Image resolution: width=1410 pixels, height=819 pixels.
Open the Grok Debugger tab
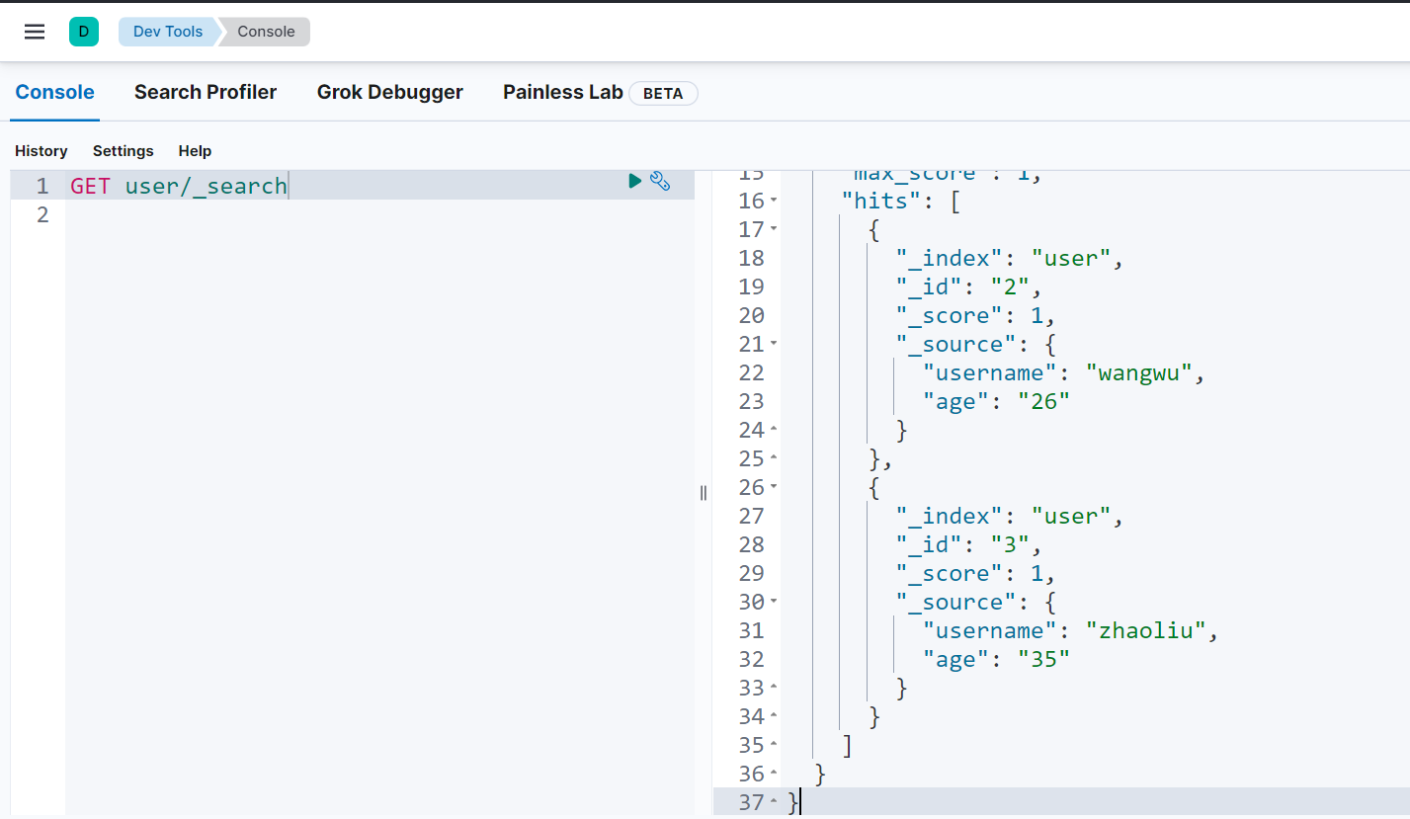pyautogui.click(x=389, y=92)
